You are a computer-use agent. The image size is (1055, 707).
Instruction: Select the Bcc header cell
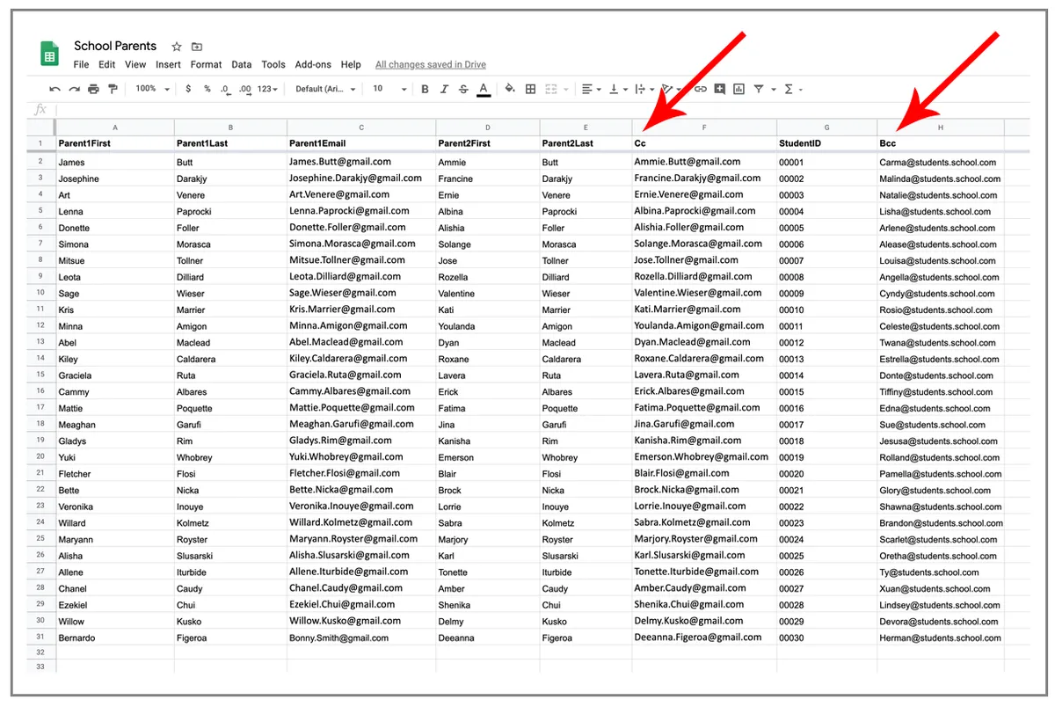pos(941,143)
